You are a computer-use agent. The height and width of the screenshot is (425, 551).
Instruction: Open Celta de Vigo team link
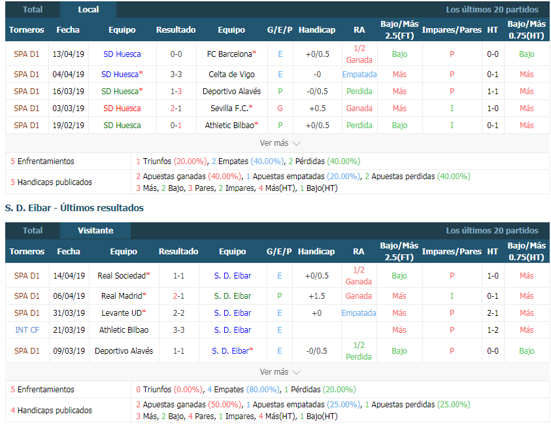231,75
